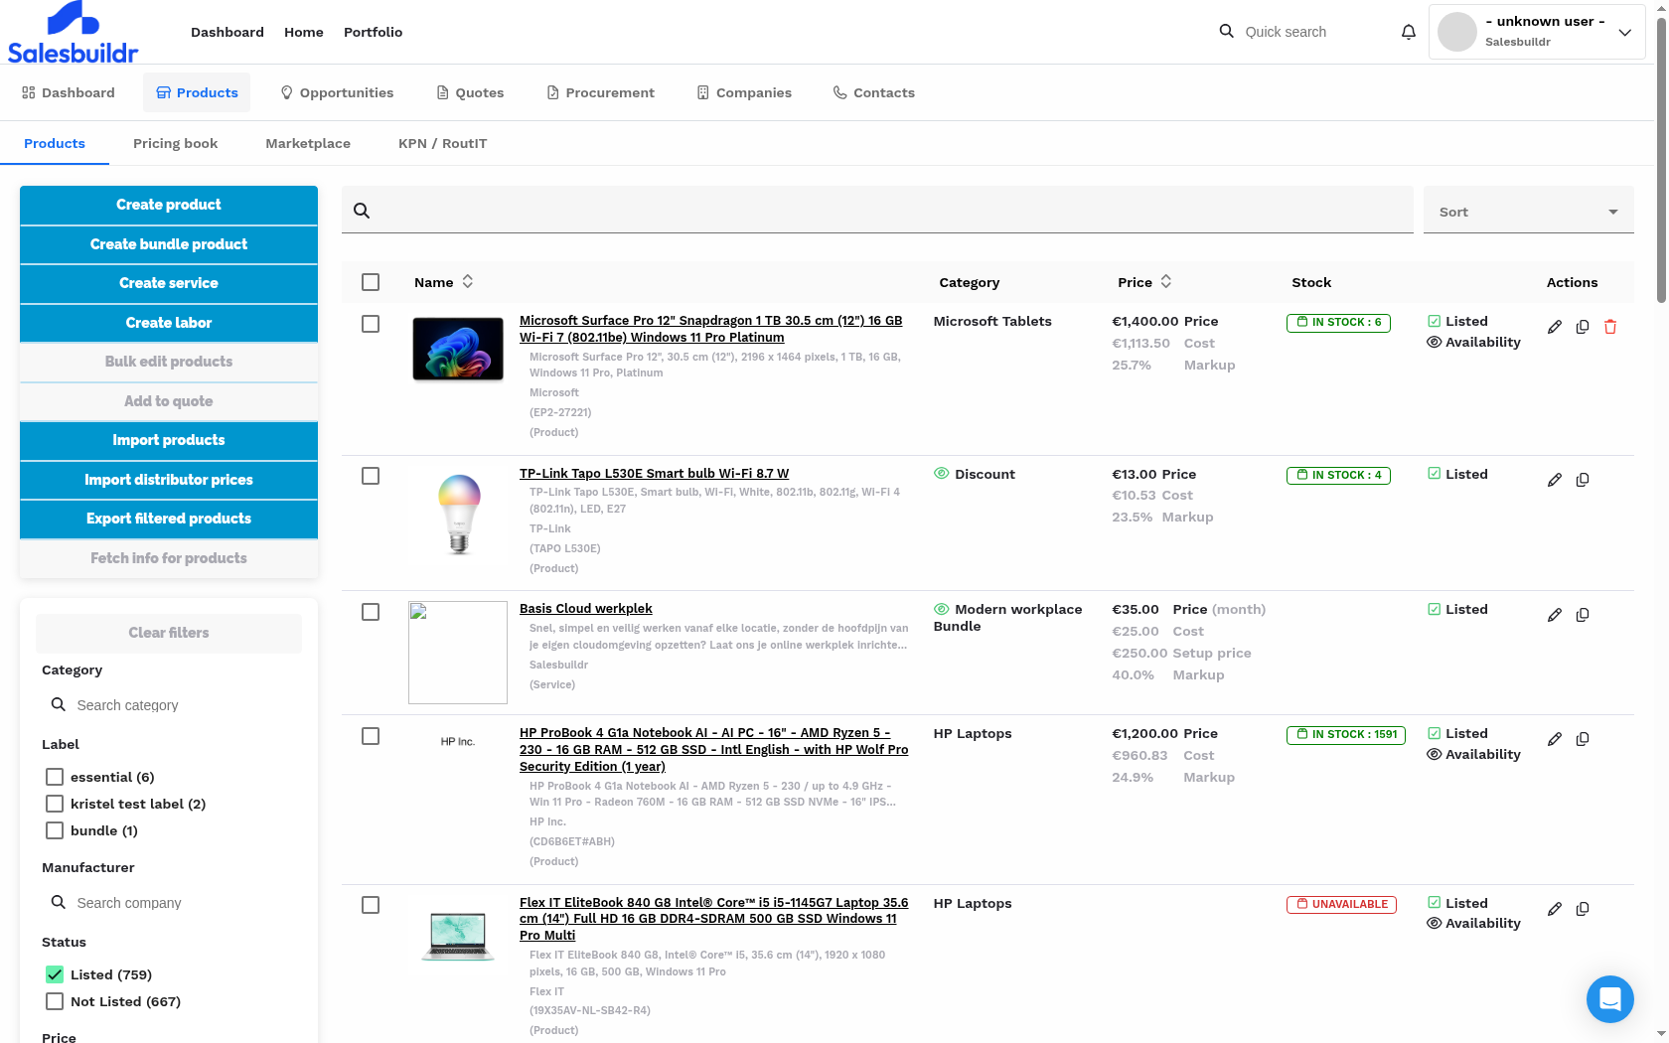Viewport: 1669px width, 1043px height.
Task: Enable the kristel test label filter
Action: pos(55,804)
